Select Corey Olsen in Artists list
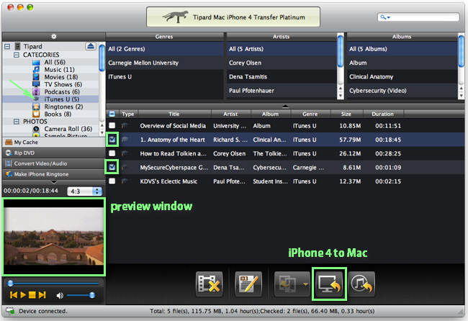The width and height of the screenshot is (468, 321). click(x=282, y=63)
